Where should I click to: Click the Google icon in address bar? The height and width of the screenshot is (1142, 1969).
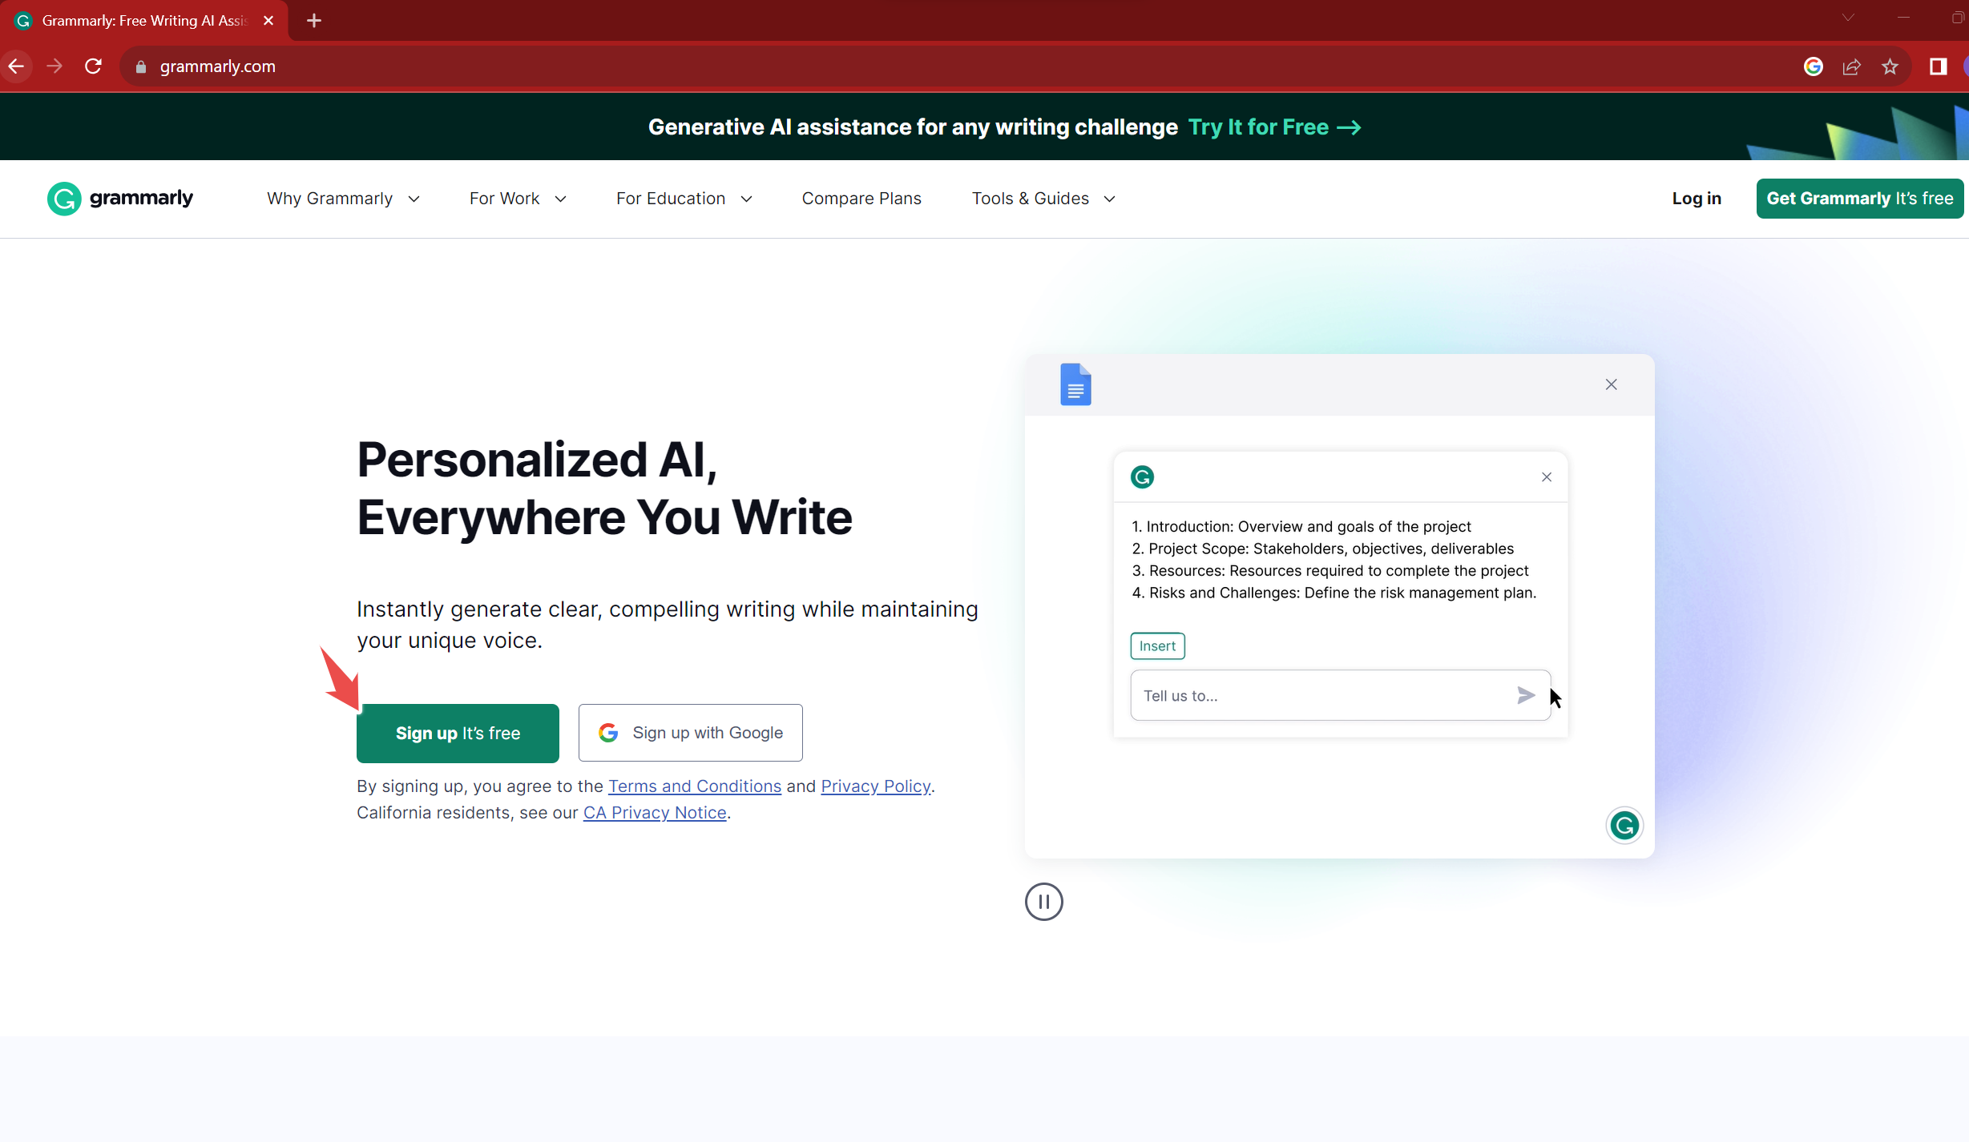point(1813,66)
